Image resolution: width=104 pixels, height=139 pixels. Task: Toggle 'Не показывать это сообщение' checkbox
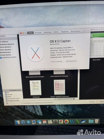(22, 103)
